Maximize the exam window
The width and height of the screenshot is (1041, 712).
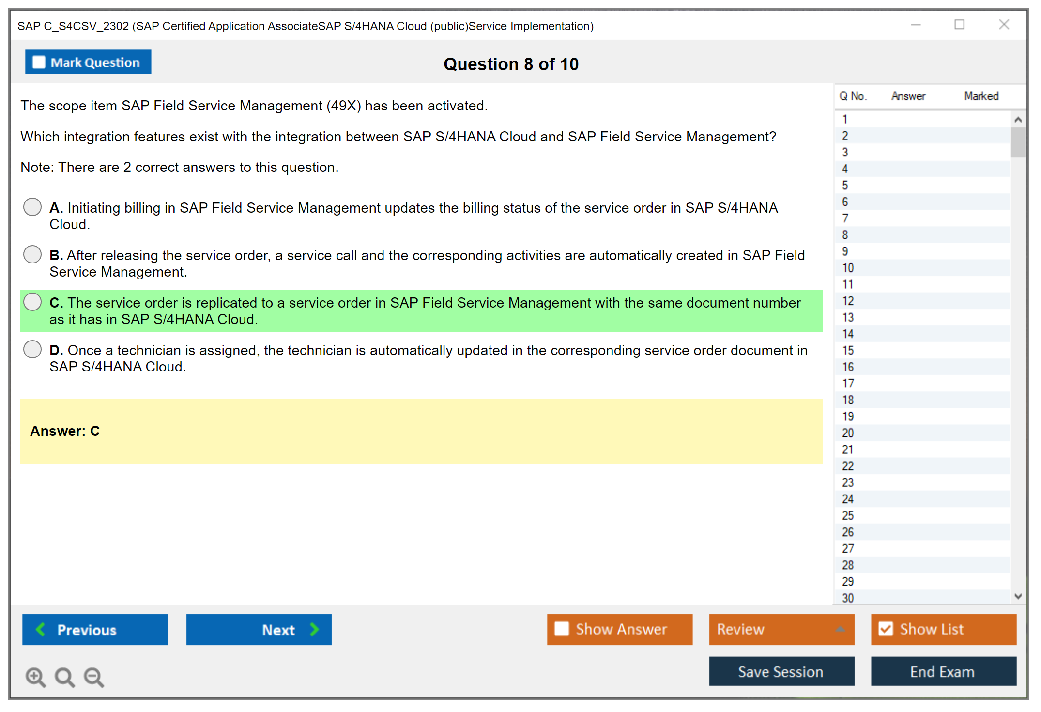click(959, 25)
